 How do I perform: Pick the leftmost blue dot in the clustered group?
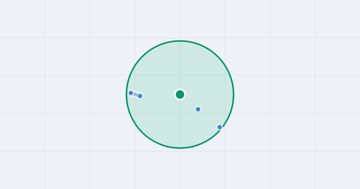click(131, 93)
